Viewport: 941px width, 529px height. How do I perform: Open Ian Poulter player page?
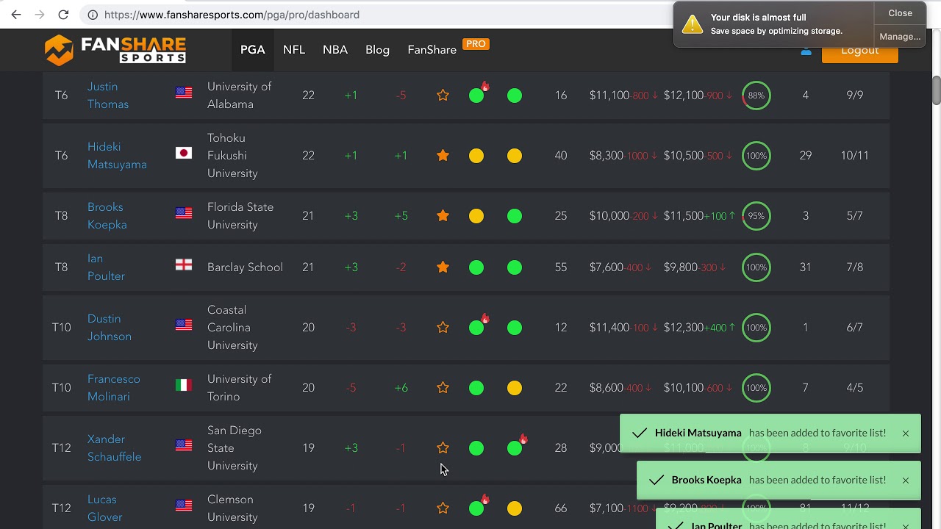click(106, 267)
